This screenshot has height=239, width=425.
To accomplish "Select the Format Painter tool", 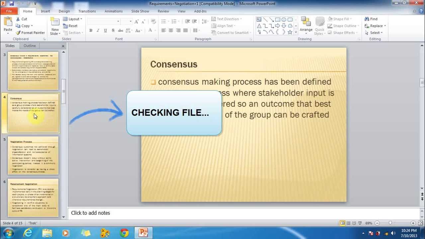I will click(x=30, y=33).
